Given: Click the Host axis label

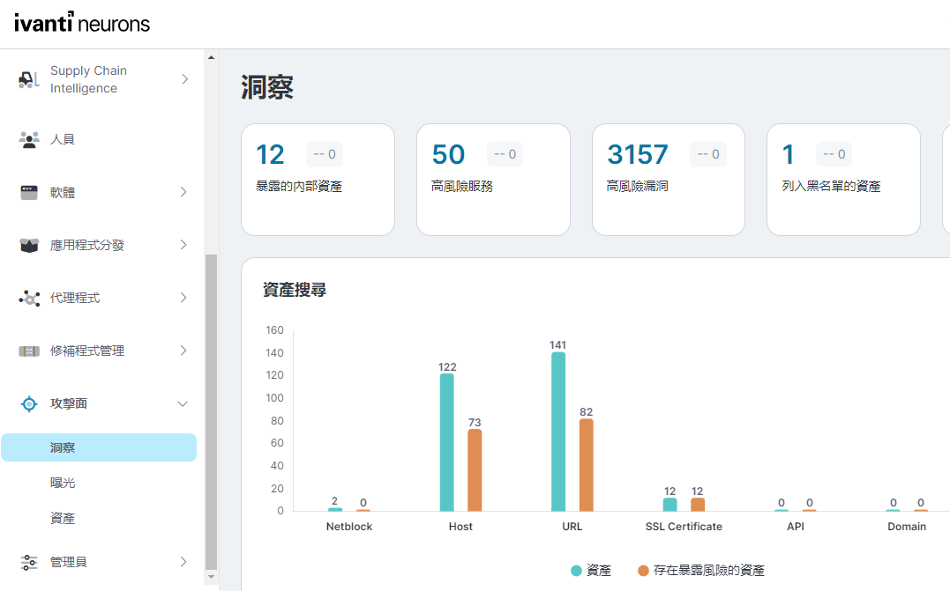Looking at the screenshot, I should tap(460, 527).
